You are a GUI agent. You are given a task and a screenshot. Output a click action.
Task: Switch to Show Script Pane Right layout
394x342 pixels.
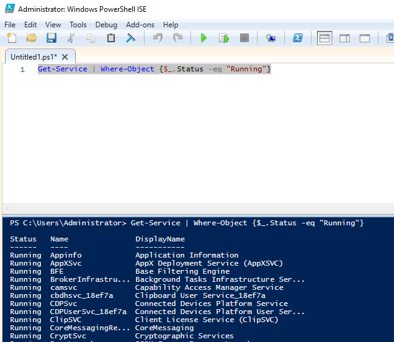point(344,38)
